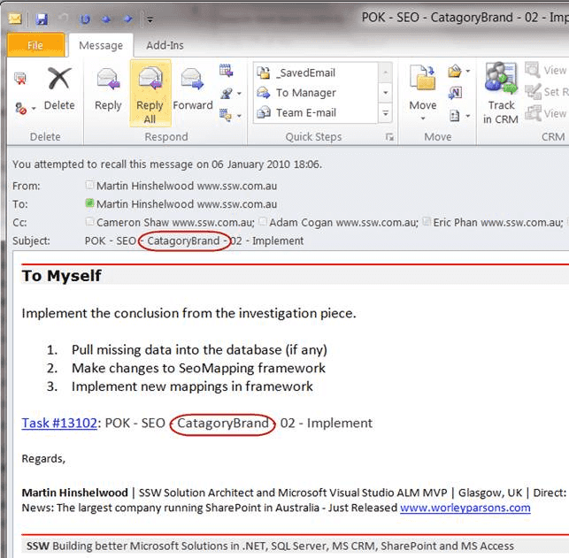Image resolution: width=569 pixels, height=558 pixels.
Task: Open the File tab
Action: point(35,45)
